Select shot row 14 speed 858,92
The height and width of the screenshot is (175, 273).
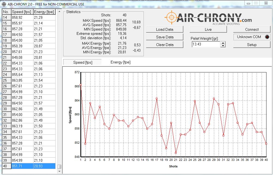coord(22,17)
